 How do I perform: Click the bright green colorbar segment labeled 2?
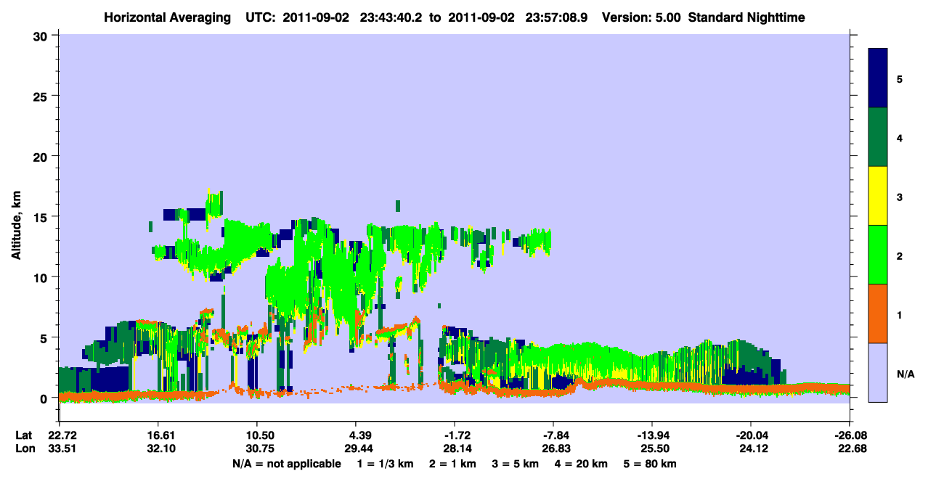pos(878,255)
